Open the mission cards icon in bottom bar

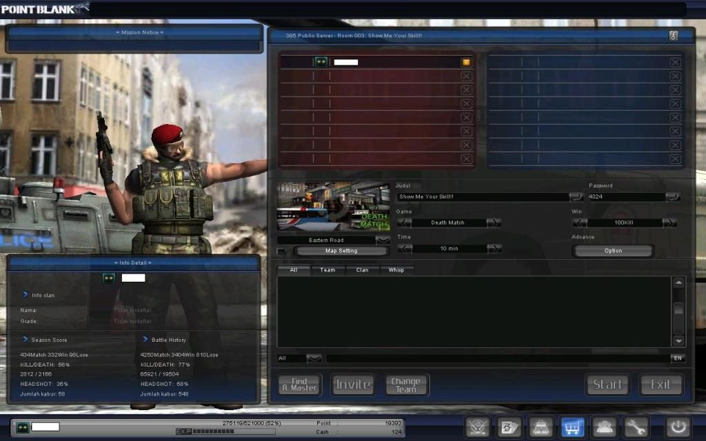510,427
